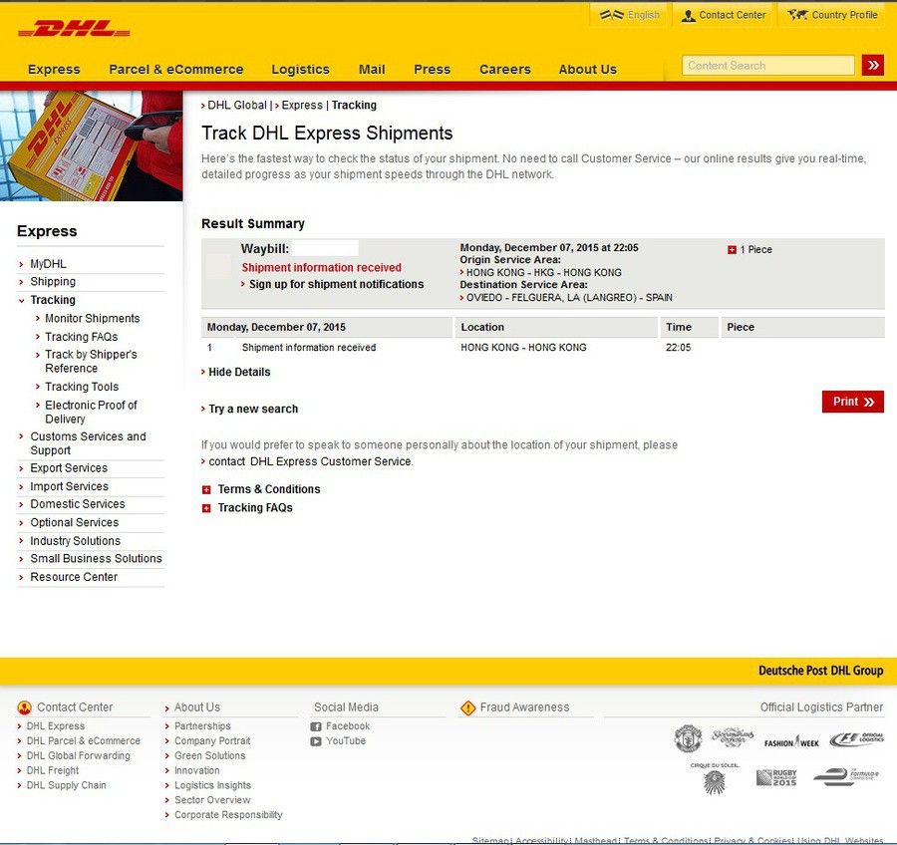Screen dimensions: 897x845
Task: Expand the Terms & Conditions plus icon
Action: pyautogui.click(x=206, y=489)
